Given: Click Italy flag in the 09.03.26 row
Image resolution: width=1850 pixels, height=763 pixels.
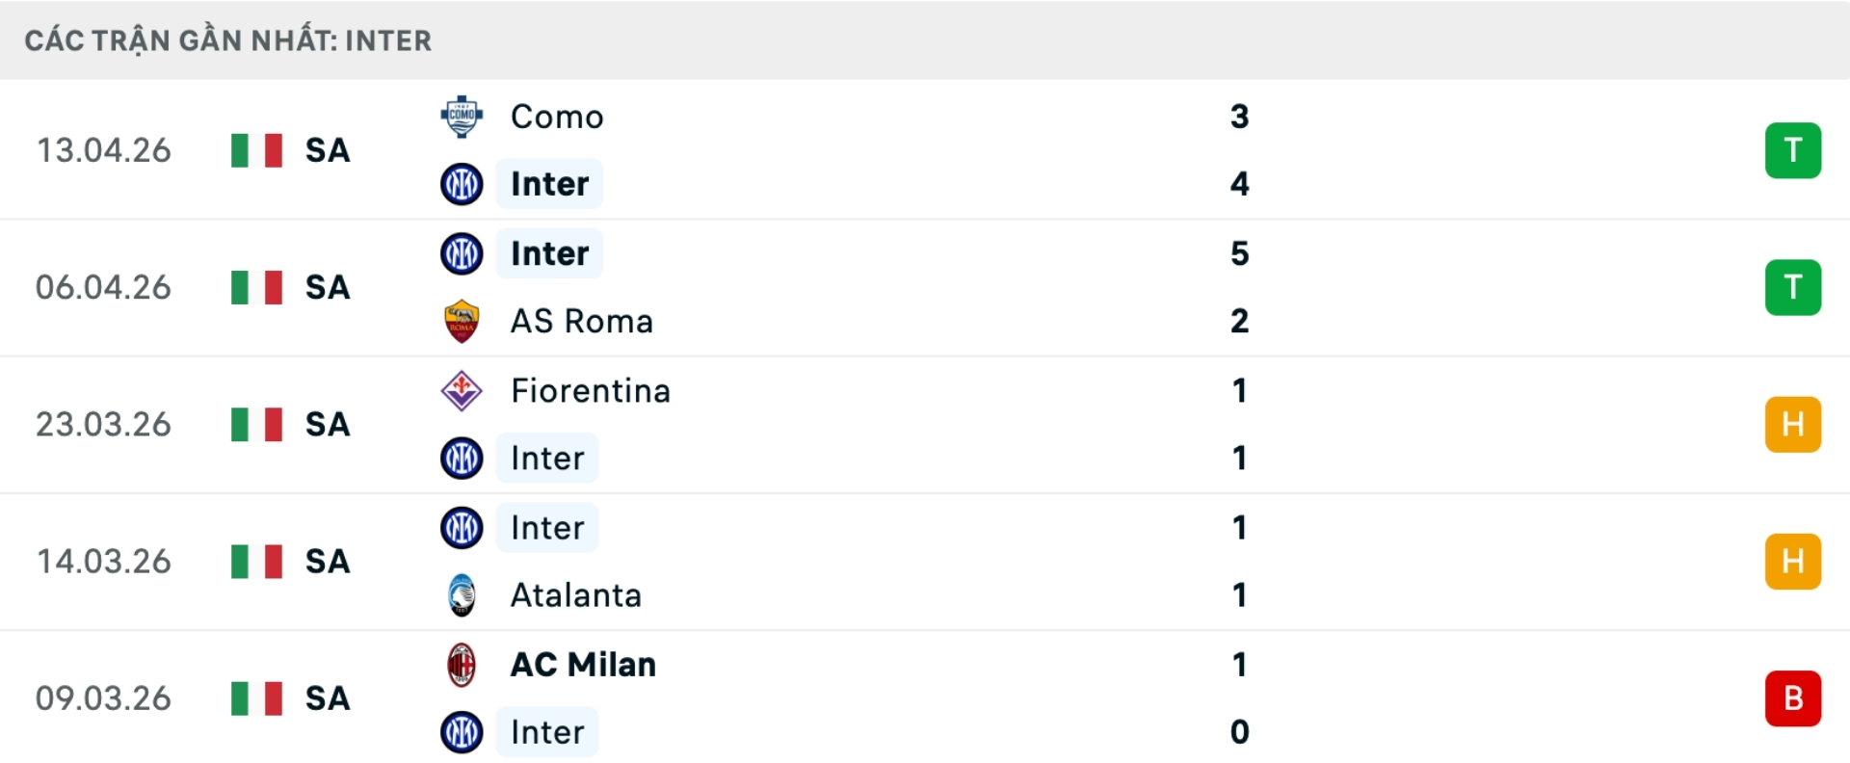Looking at the screenshot, I should (x=256, y=698).
